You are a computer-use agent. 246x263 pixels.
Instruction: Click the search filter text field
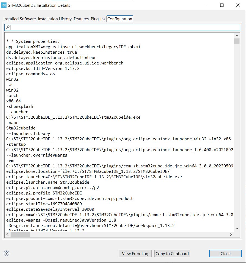[x=122, y=27]
